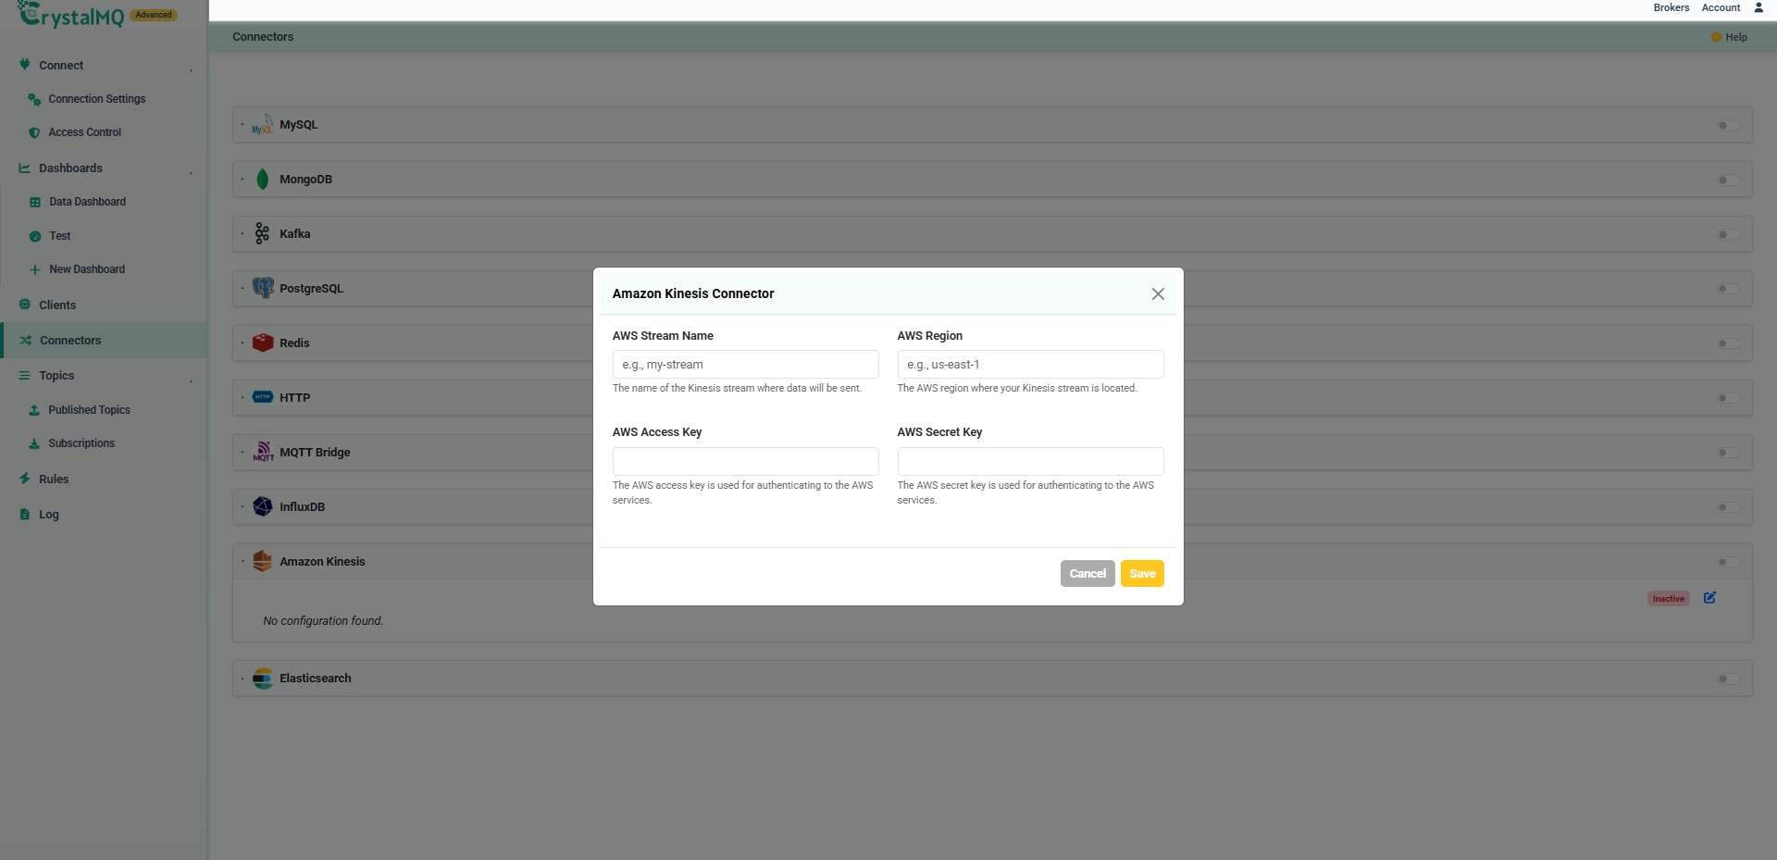
Task: Click the edit icon next to Inactive badge
Action: click(x=1709, y=598)
